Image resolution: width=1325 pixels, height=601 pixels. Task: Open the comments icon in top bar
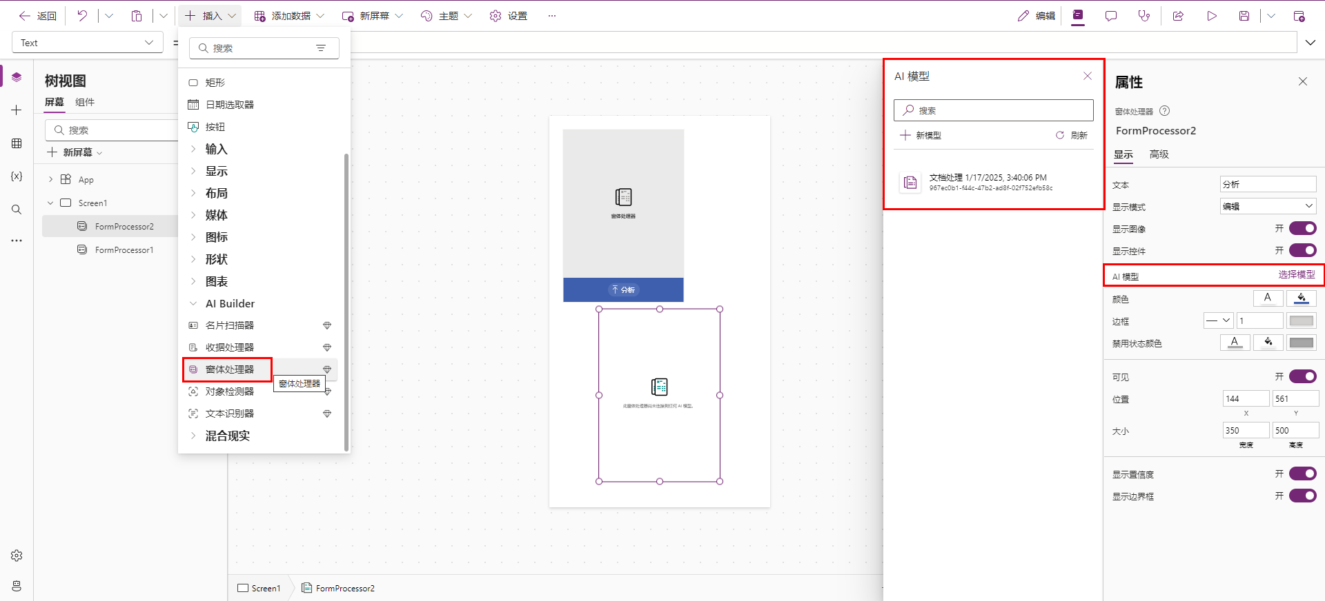point(1111,16)
